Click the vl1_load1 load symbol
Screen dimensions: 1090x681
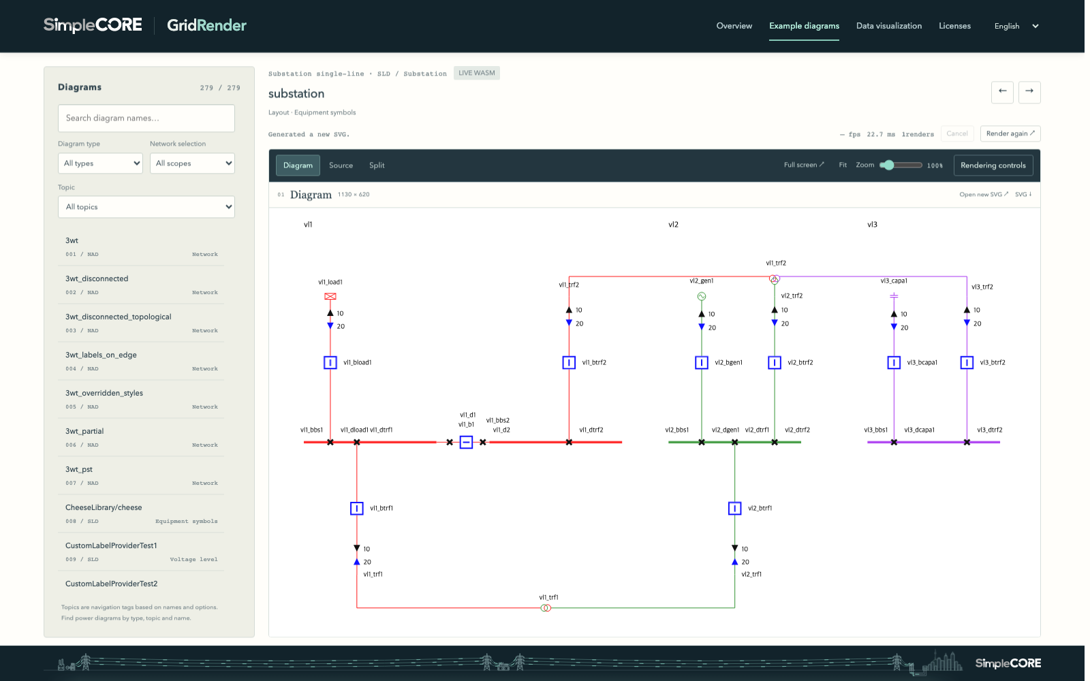tap(330, 296)
